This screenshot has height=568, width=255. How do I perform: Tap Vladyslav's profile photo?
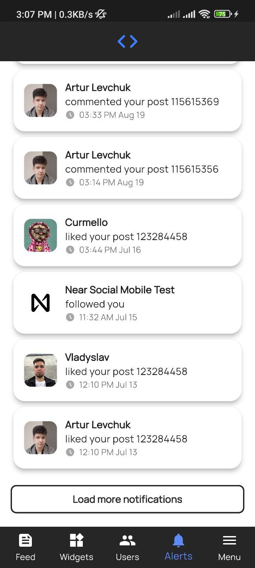(40, 370)
